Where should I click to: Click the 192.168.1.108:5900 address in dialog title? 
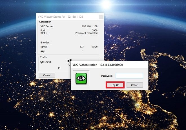point(111,65)
